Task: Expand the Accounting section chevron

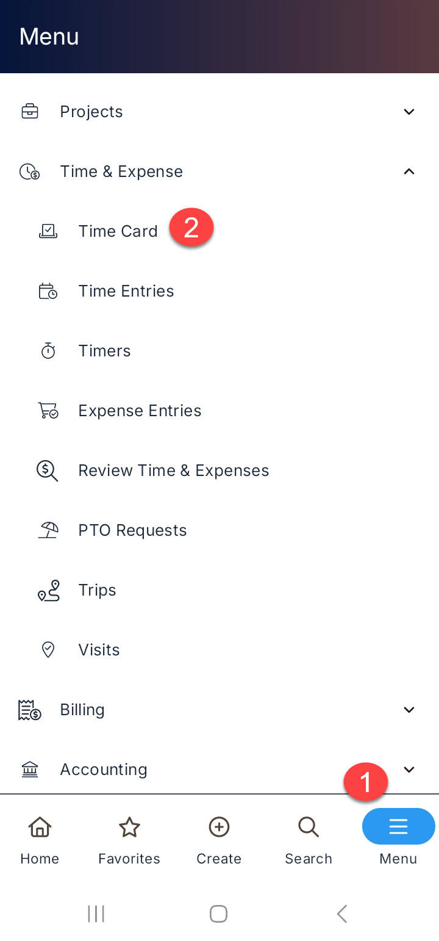Action: 409,770
